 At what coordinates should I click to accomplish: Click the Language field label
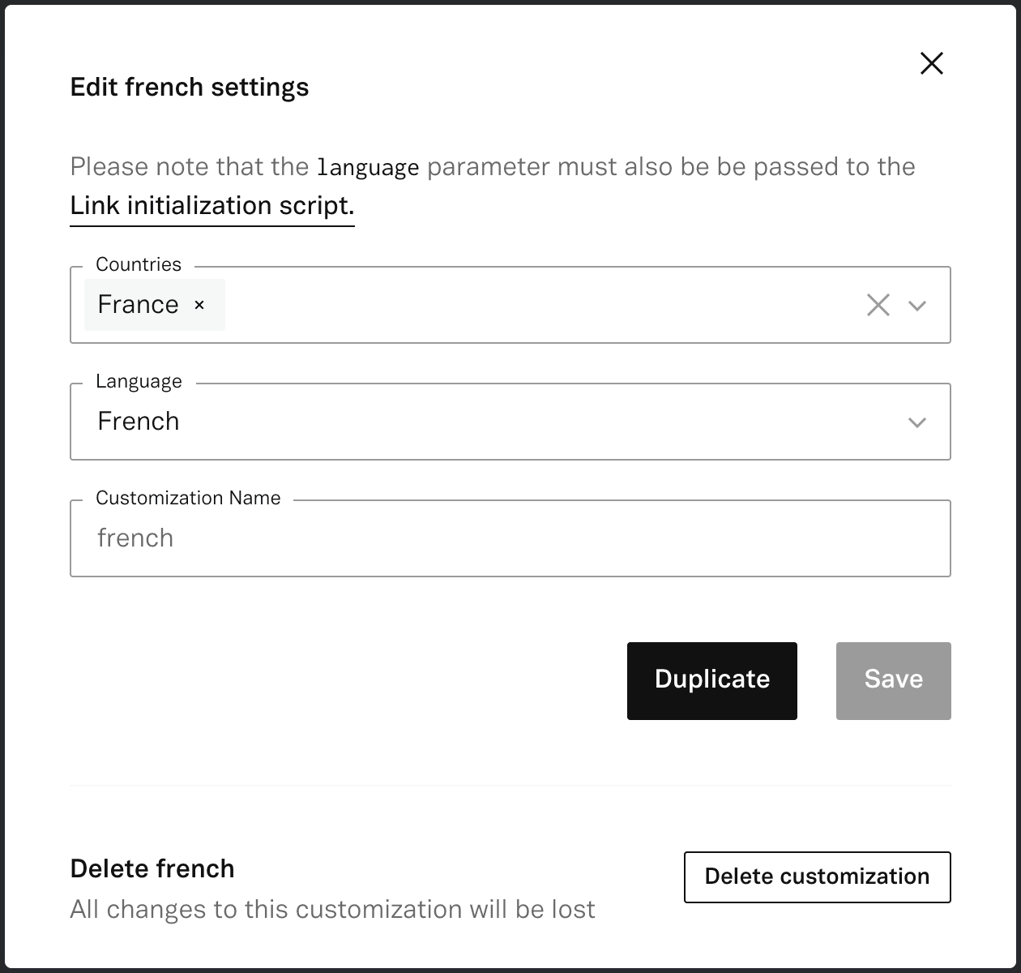point(139,381)
